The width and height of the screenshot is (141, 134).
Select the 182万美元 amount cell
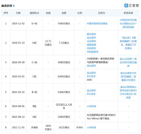pos(64,128)
